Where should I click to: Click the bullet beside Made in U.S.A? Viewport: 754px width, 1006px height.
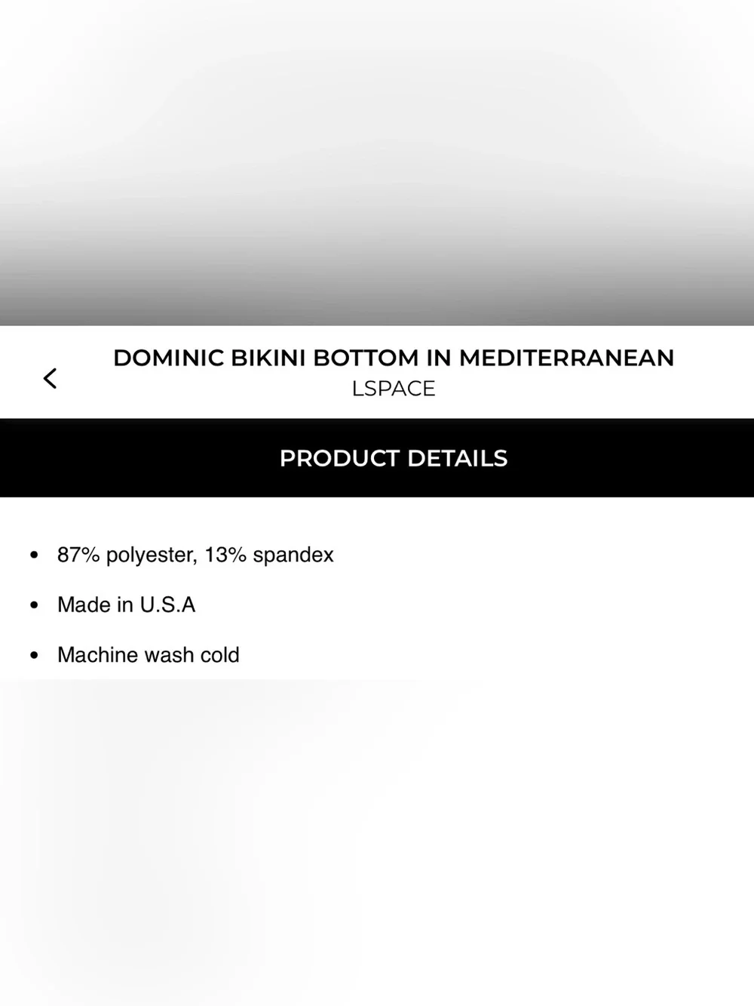click(x=34, y=605)
